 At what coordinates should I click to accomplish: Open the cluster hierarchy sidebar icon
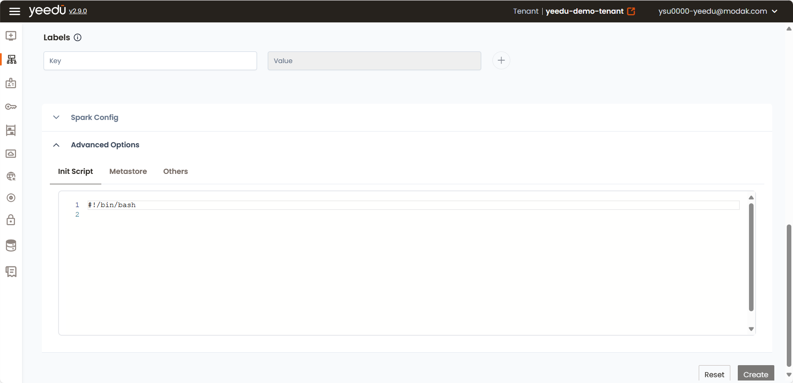12,59
